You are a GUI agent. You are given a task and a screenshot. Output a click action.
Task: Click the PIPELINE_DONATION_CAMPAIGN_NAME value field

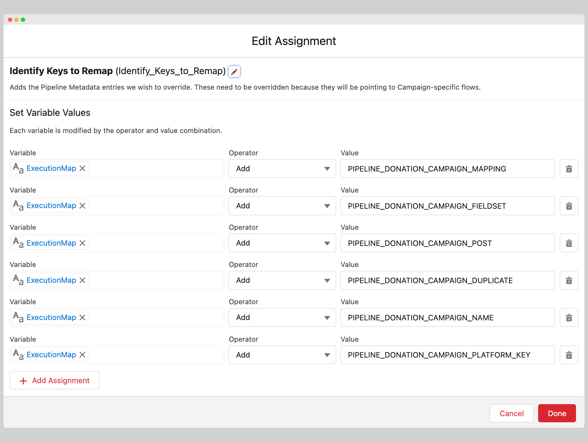click(x=447, y=317)
